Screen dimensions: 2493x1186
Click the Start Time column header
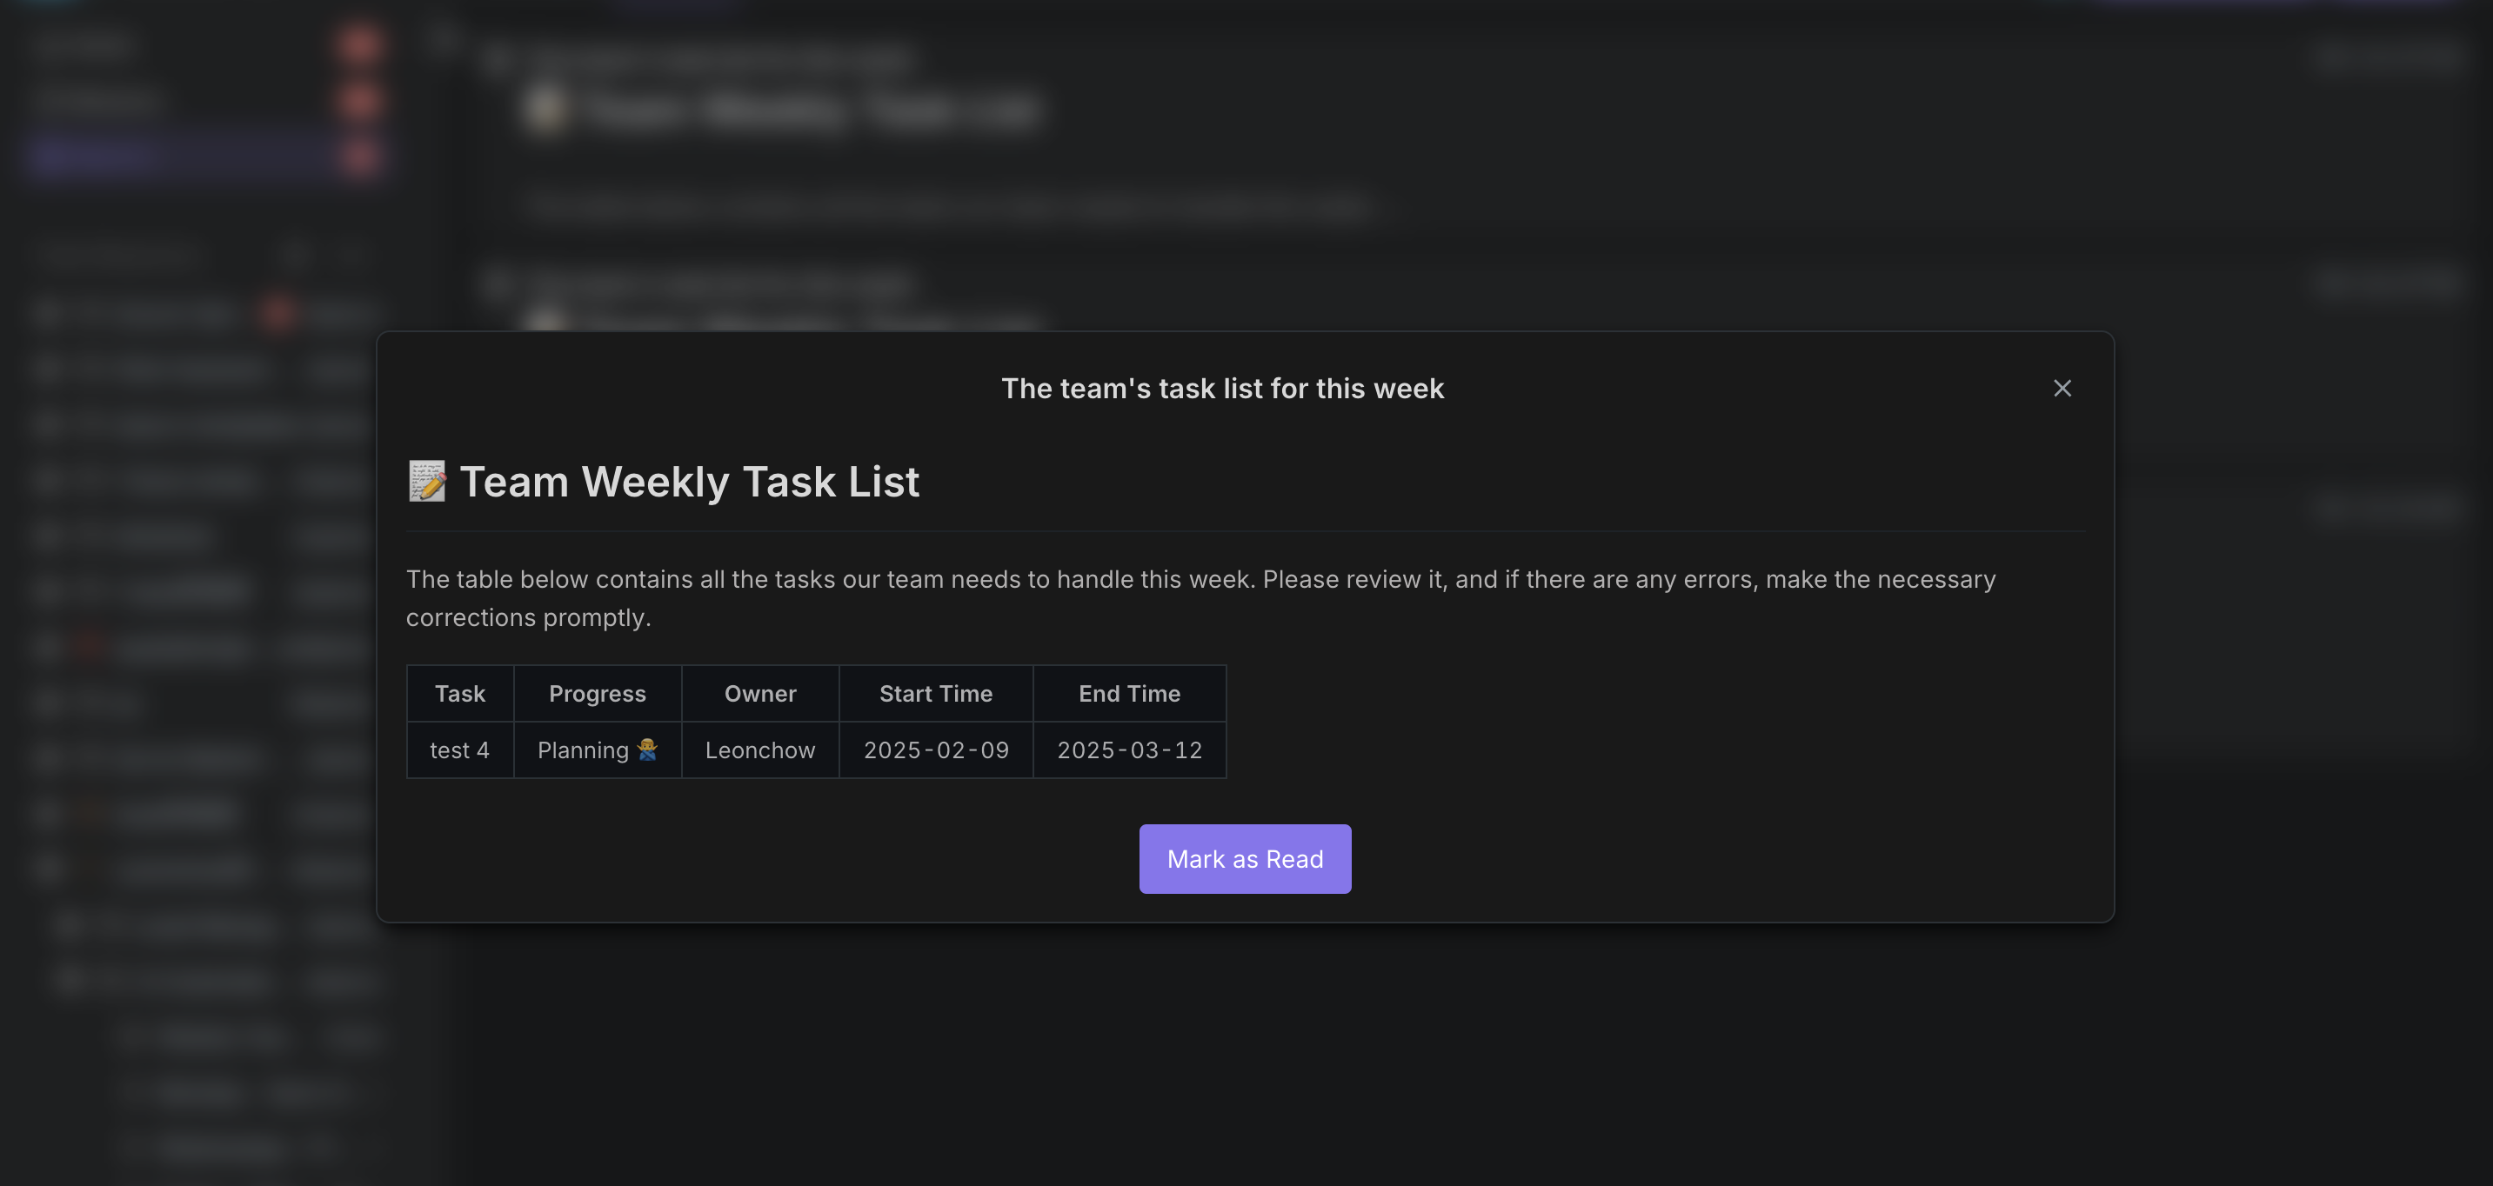(936, 694)
